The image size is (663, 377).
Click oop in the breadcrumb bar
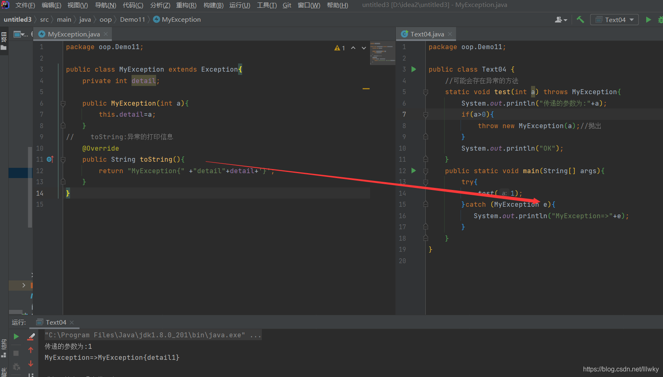tap(105, 19)
